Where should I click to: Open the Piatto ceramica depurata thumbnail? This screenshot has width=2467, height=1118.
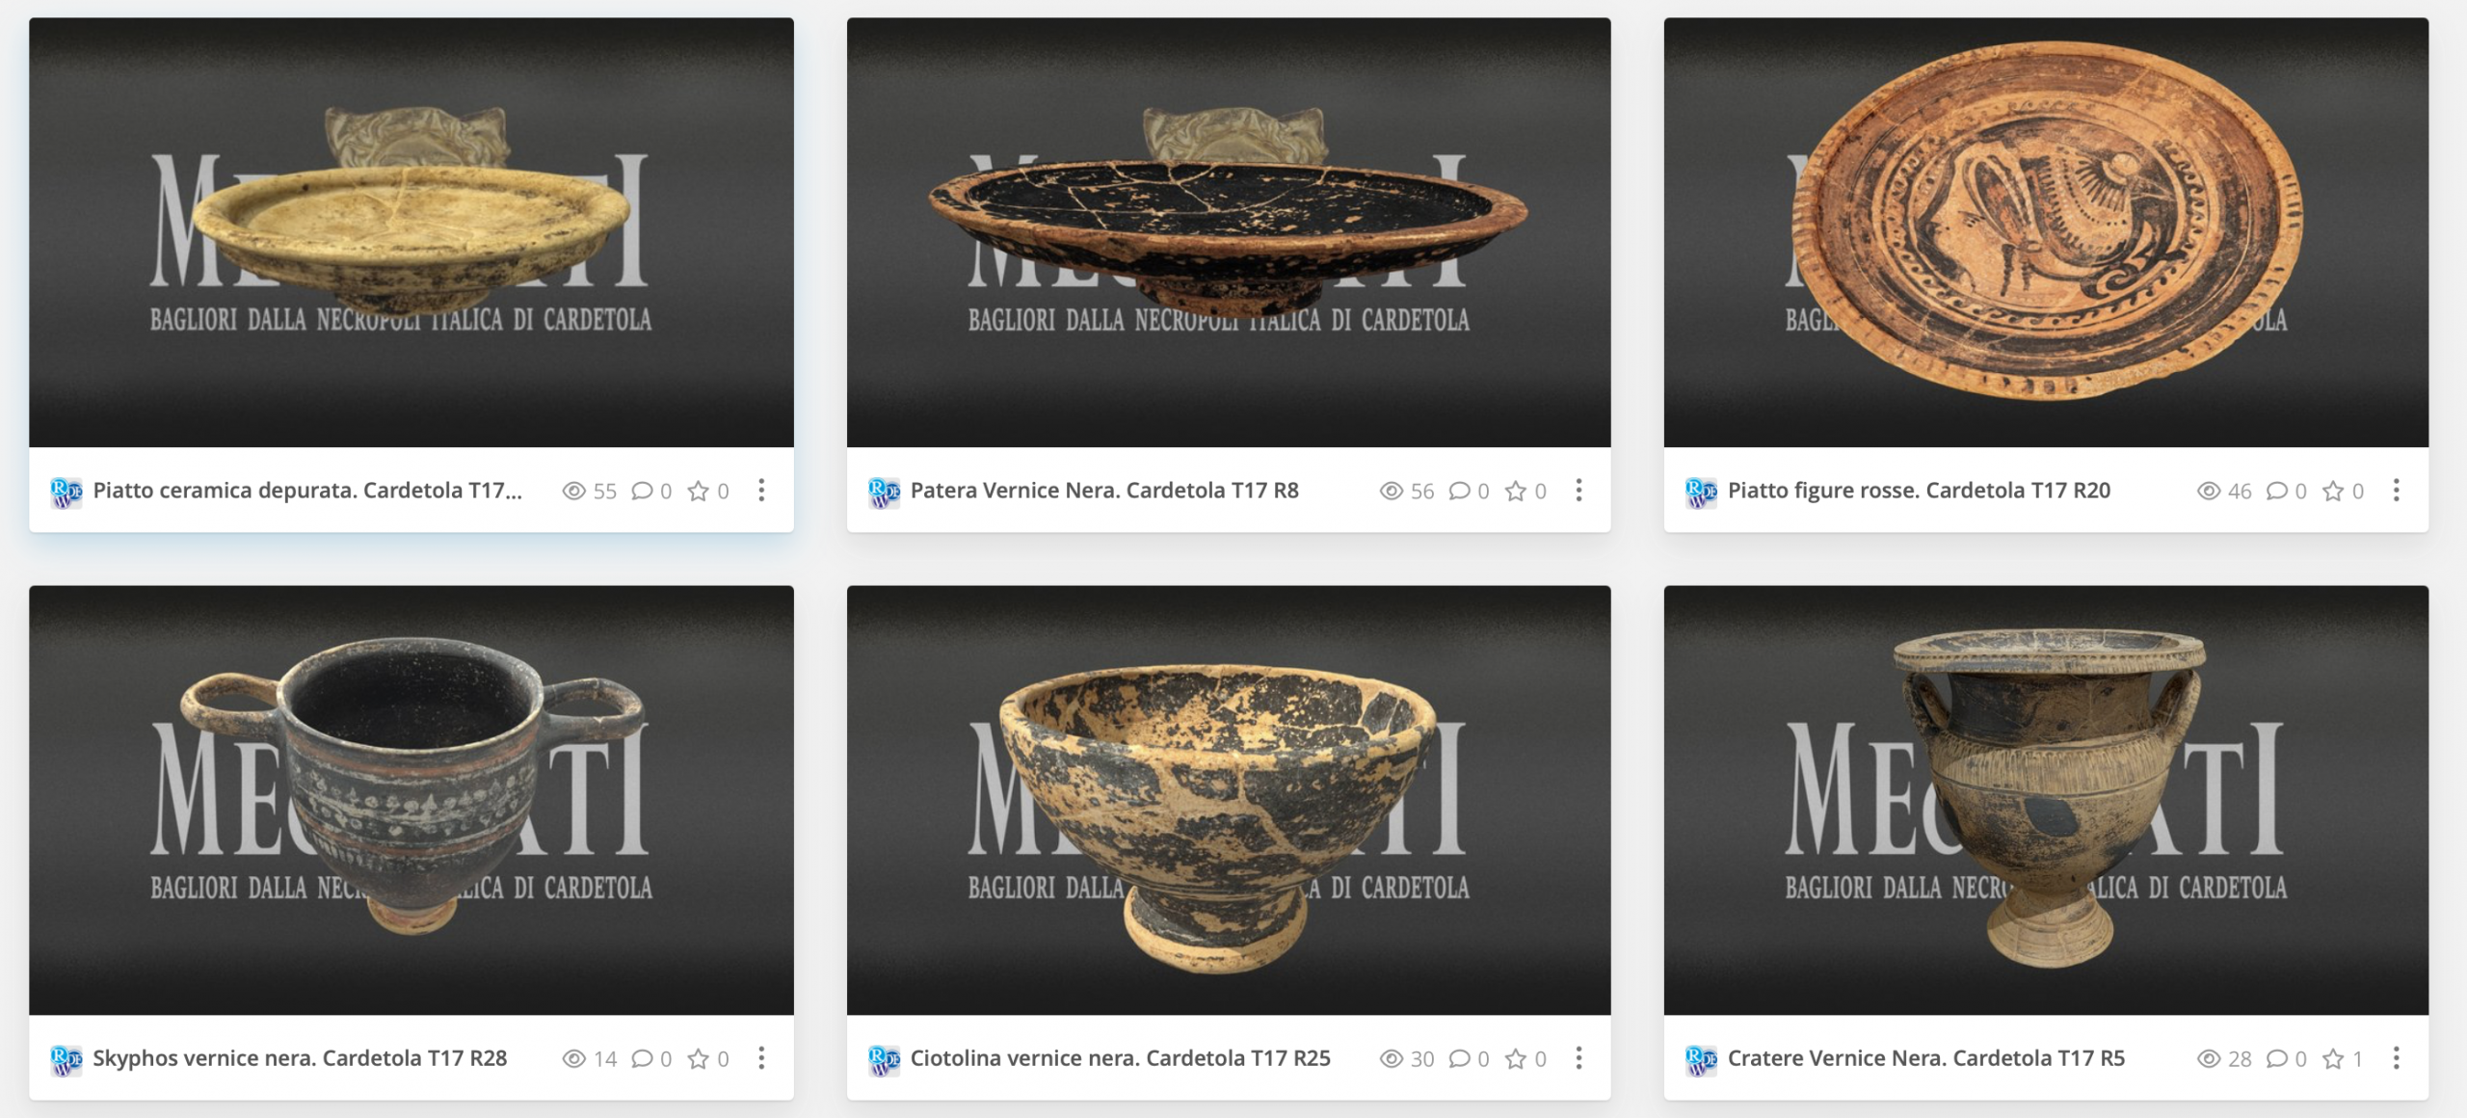pyautogui.click(x=411, y=232)
